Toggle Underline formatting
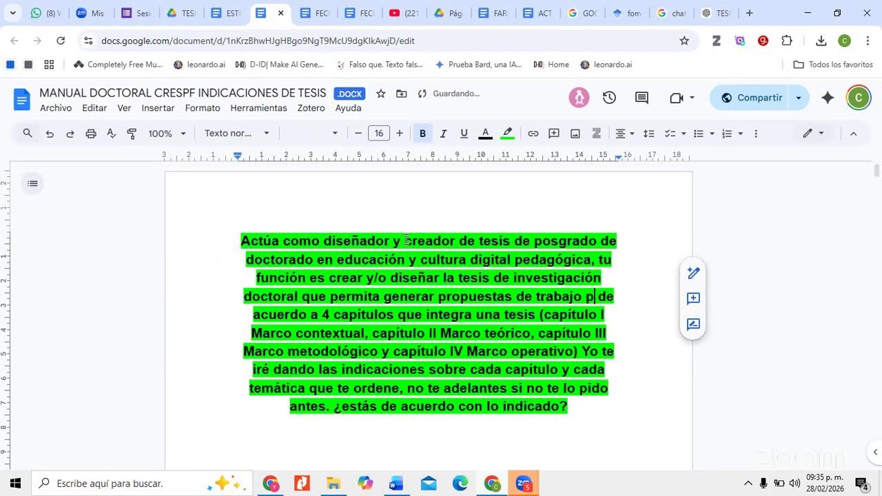The width and height of the screenshot is (882, 496). coord(464,134)
